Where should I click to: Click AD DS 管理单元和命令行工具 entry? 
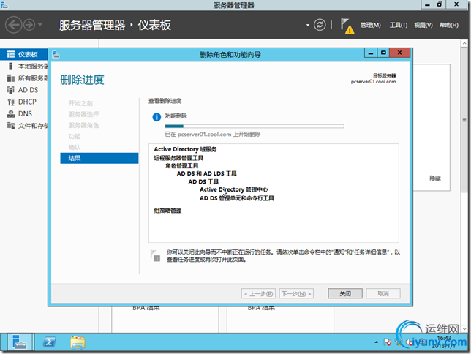pos(237,198)
